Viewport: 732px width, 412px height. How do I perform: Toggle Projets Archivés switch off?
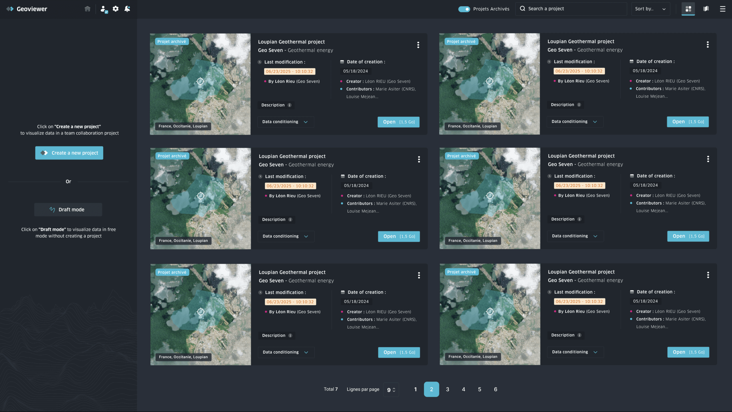click(464, 9)
